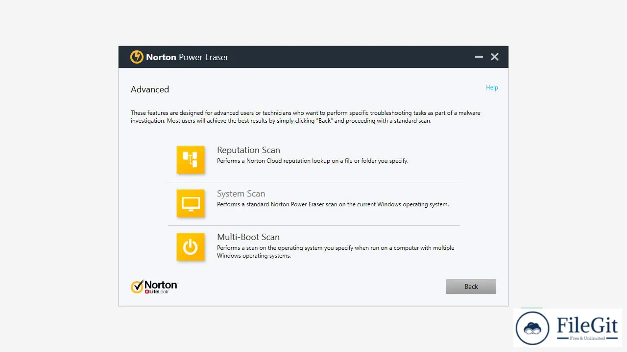The height and width of the screenshot is (352, 627).
Task: Select the Multi-Boot Scan heading
Action: click(248, 237)
